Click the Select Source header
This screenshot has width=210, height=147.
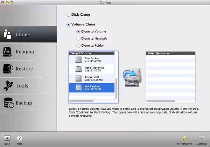pos(92,53)
